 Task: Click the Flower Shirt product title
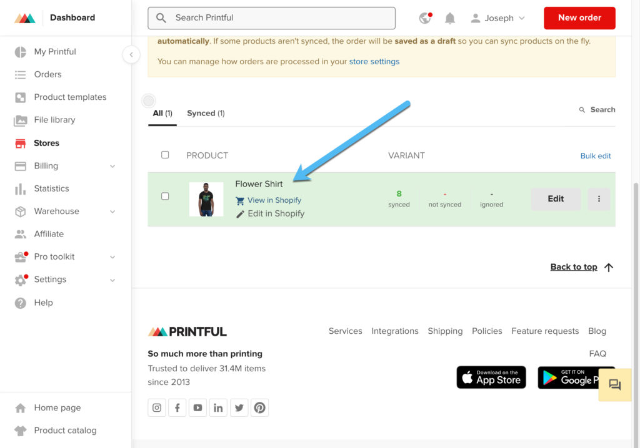[259, 184]
